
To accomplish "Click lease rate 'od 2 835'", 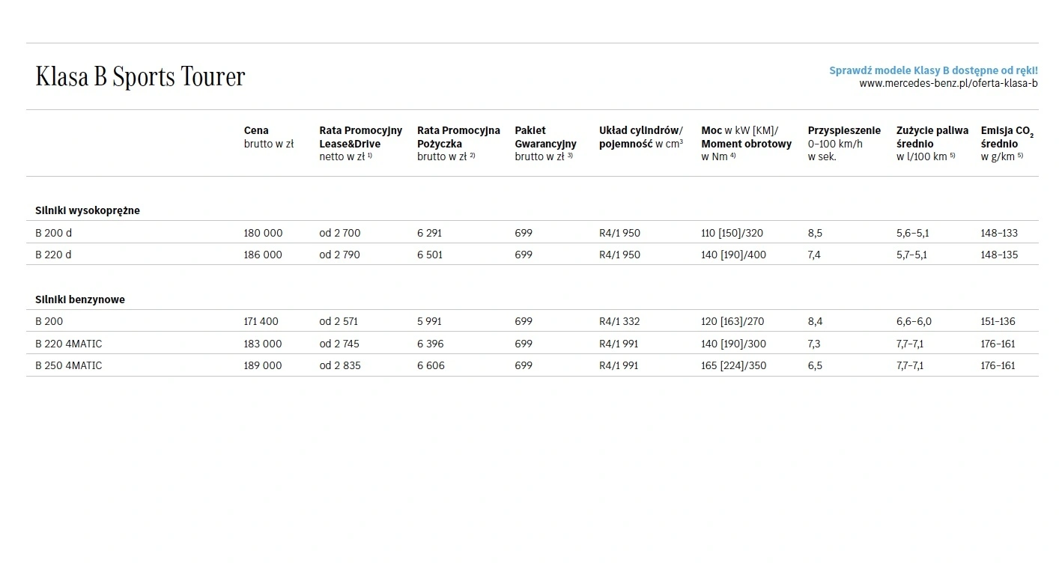I will point(339,365).
